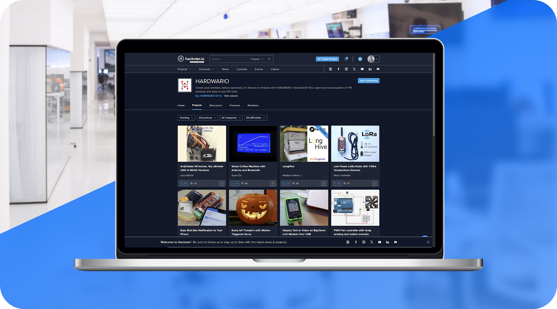Open the Smart Coffee Machine thumbnail
557x309 pixels.
(x=253, y=144)
